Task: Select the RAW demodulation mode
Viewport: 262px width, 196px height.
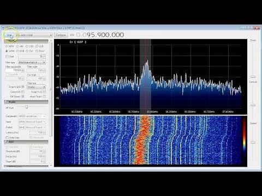Action: (x=40, y=51)
